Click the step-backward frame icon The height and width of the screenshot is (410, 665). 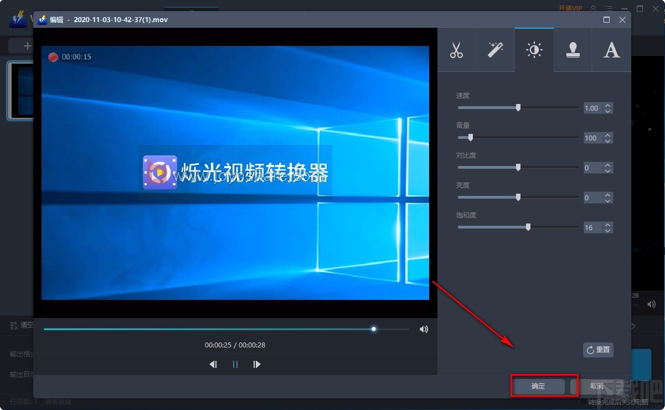click(213, 364)
